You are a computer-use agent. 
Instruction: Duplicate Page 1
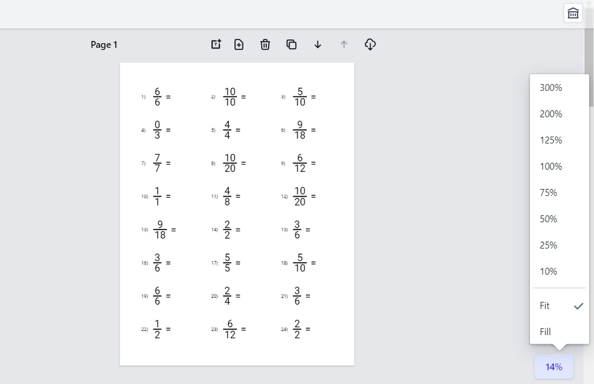point(291,44)
